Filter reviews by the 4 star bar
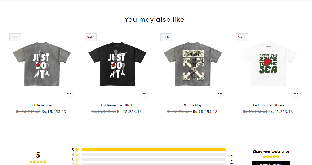Viewport: 312px width, 165px height. pos(152,155)
